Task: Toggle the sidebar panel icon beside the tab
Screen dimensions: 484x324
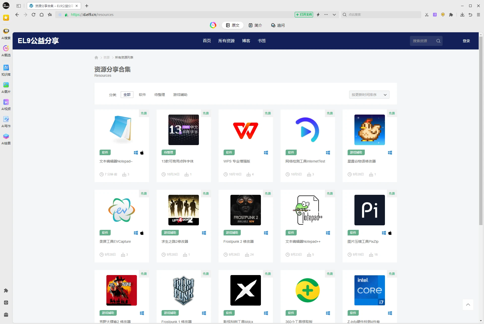Action: tap(19, 6)
